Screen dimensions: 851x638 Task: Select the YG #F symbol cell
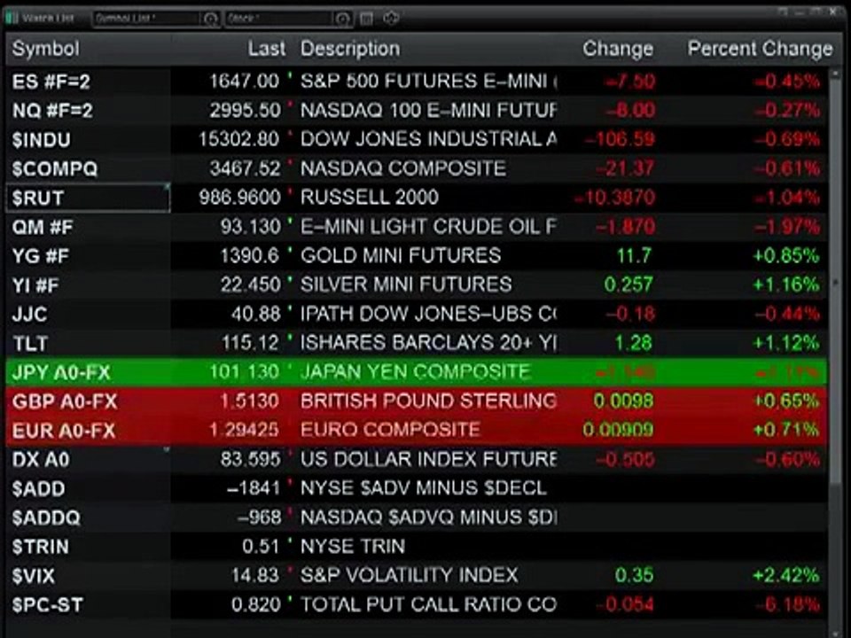click(89, 256)
